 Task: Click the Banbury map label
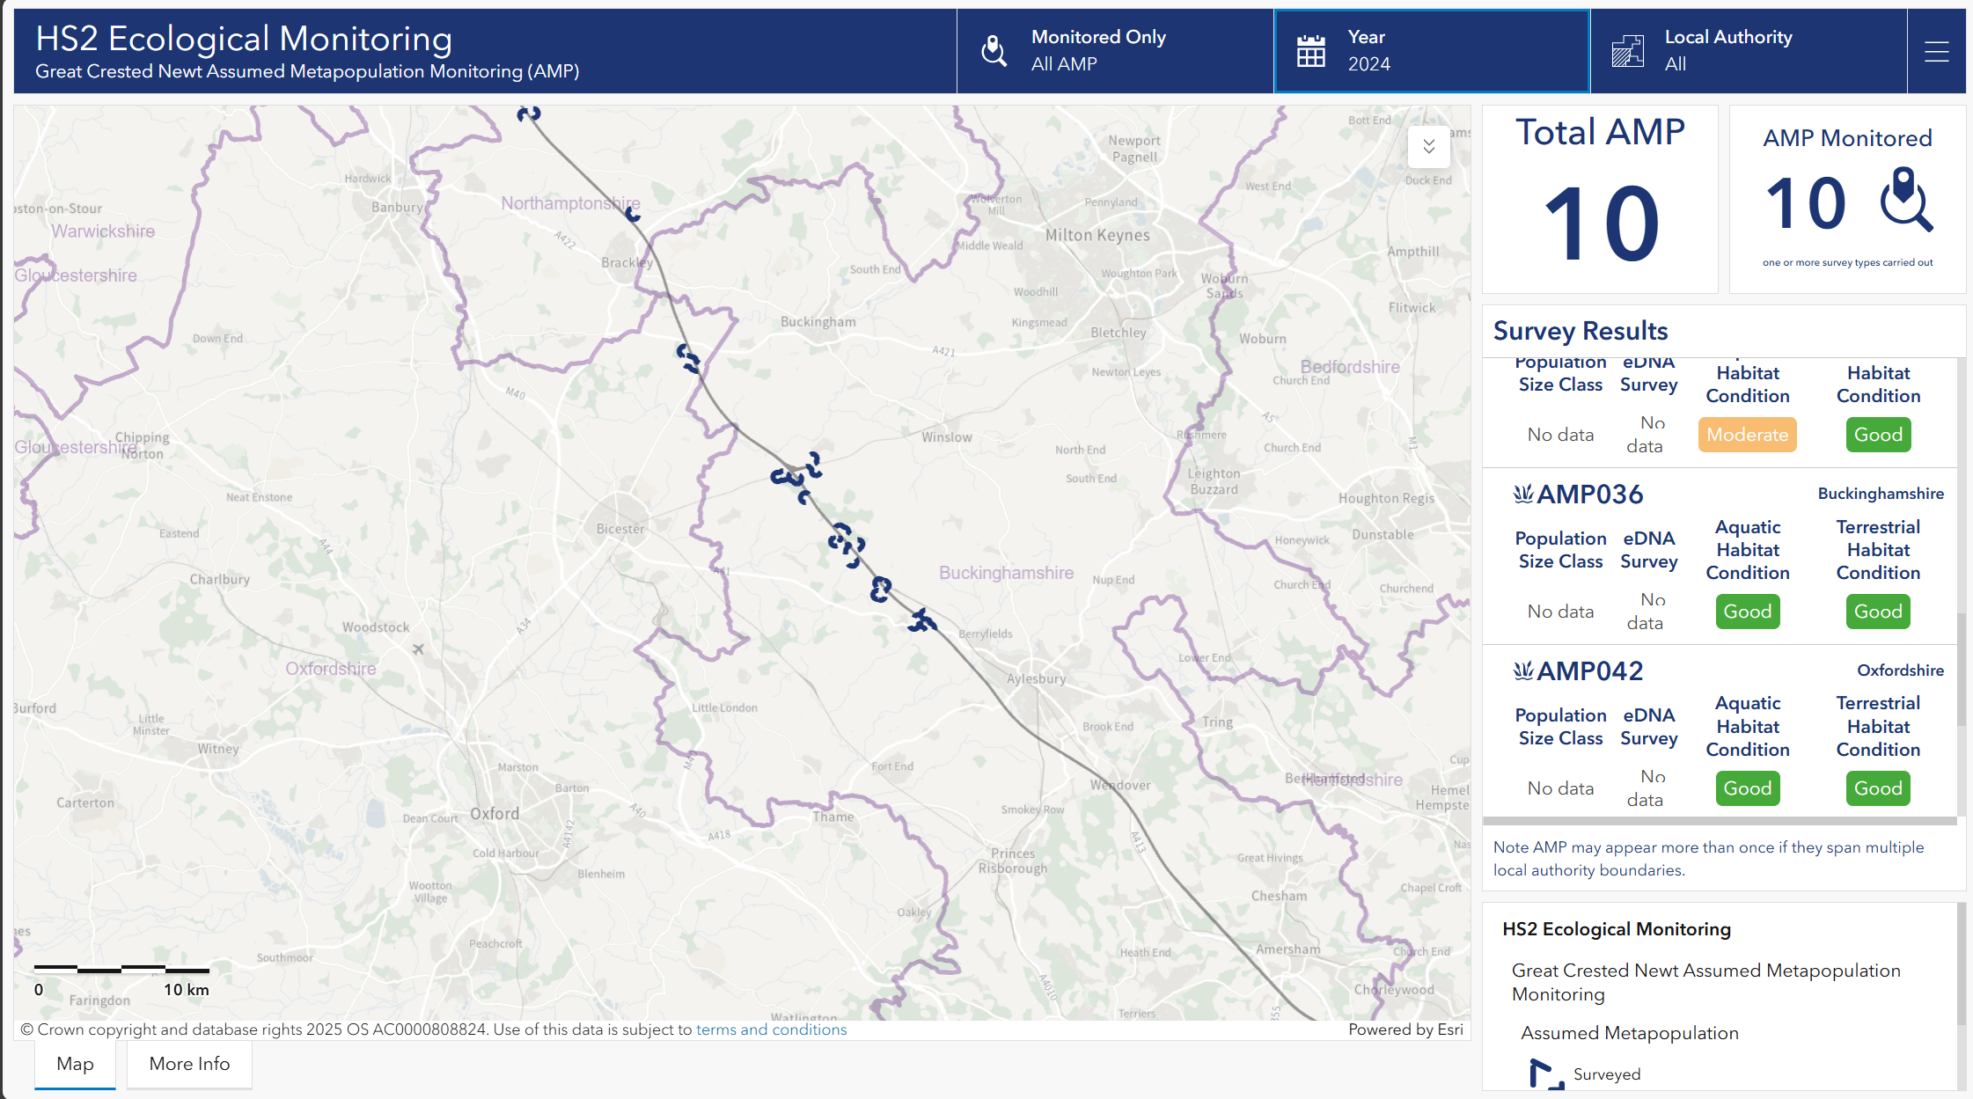point(397,208)
